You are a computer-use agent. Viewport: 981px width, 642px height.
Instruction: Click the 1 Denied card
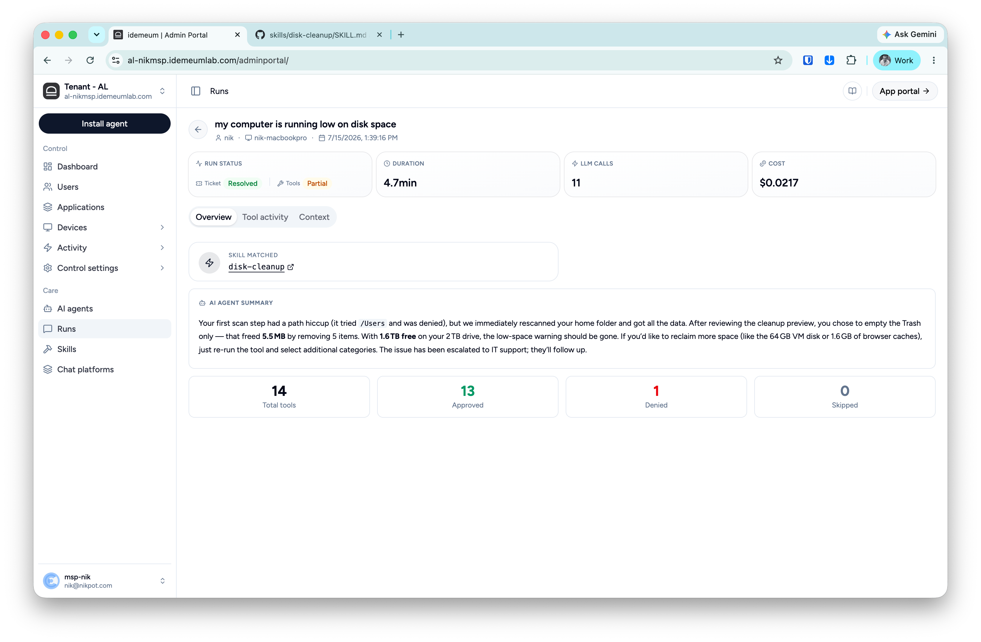tap(656, 396)
